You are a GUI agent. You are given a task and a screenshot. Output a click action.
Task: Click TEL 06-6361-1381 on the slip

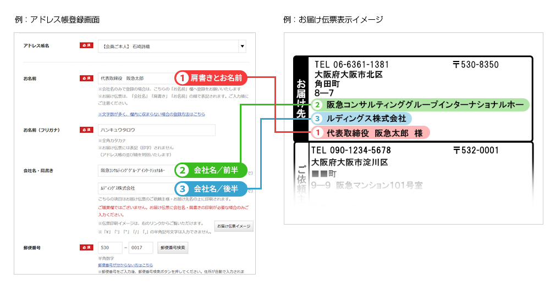pyautogui.click(x=352, y=64)
